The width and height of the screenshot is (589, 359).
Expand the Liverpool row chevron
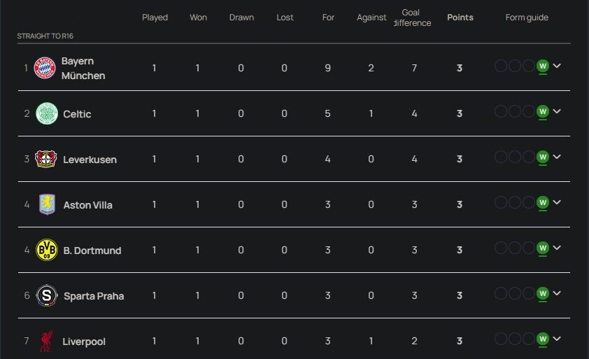(557, 339)
